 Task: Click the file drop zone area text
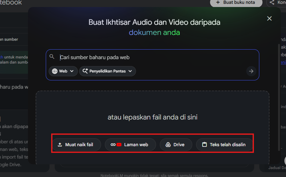[x=153, y=117]
